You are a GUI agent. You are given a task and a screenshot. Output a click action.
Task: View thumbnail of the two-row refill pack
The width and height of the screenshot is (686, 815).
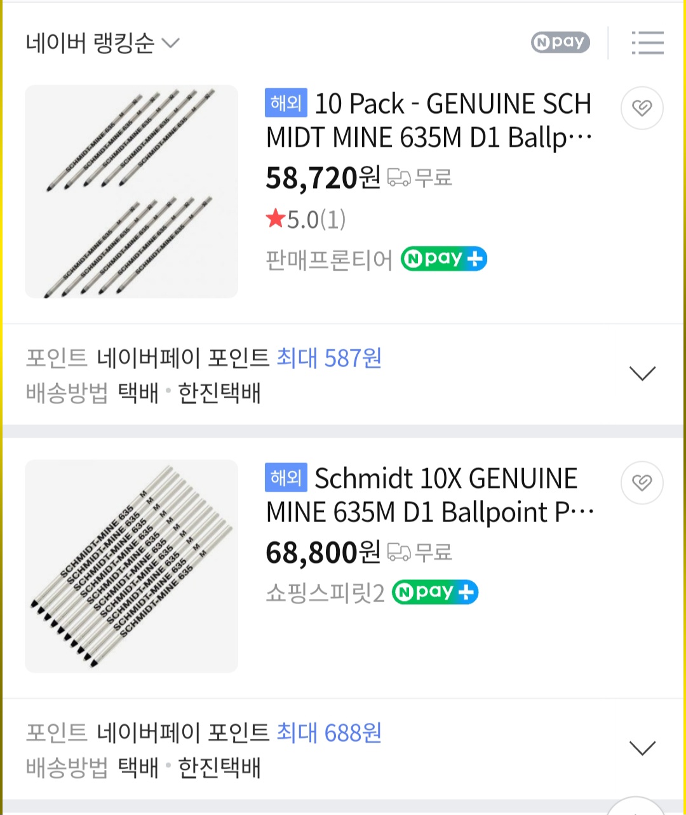pos(131,191)
